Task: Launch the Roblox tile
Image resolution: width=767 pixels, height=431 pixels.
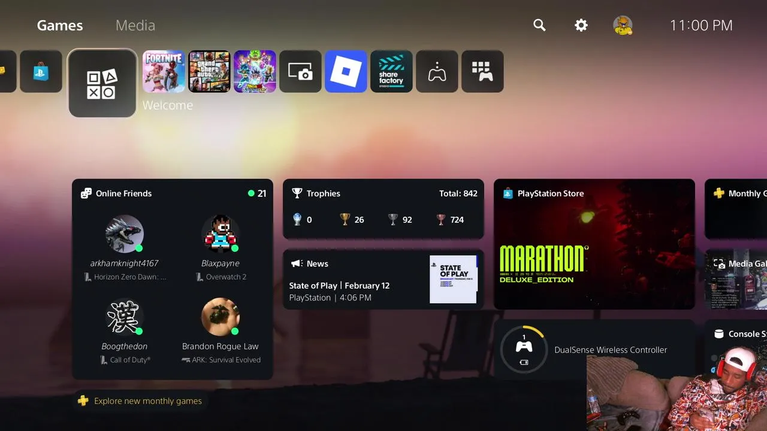Action: pos(346,71)
